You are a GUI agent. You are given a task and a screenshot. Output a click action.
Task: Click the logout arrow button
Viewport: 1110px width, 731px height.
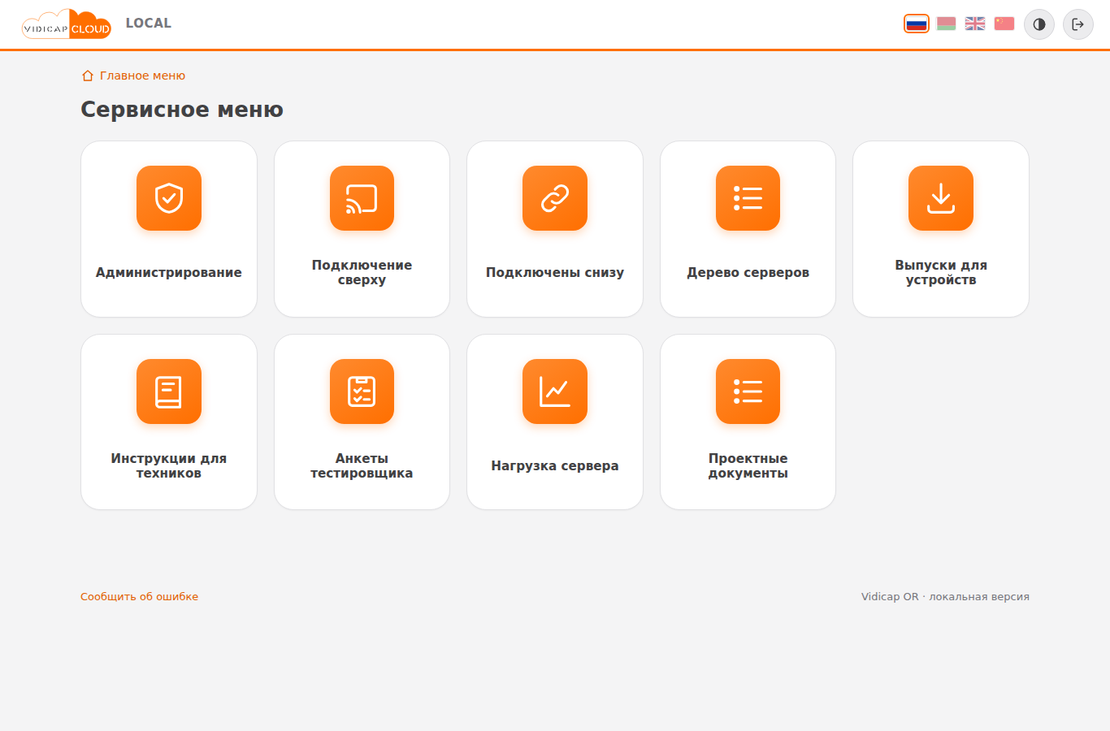tap(1078, 24)
